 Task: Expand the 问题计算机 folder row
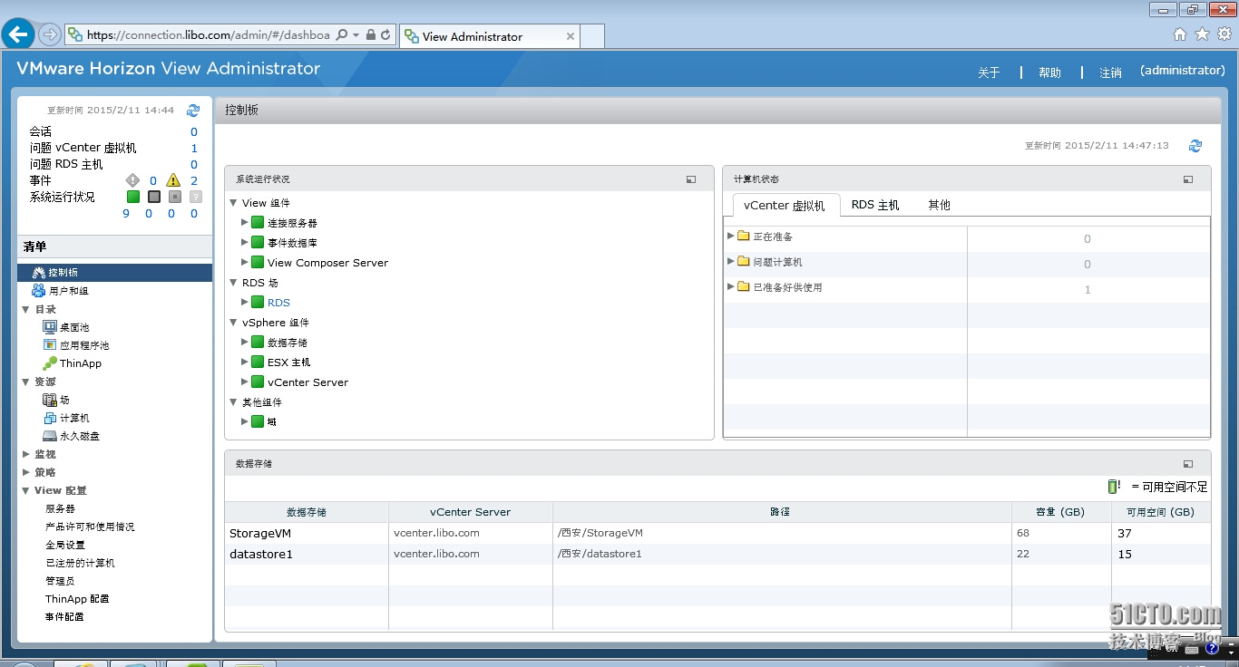(731, 261)
